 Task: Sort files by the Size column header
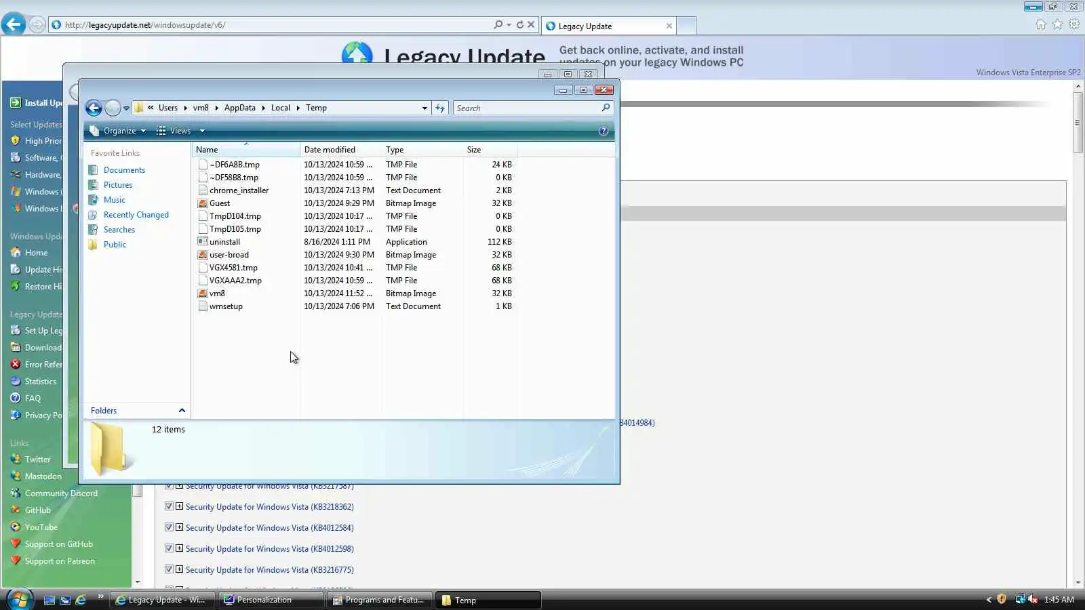[x=490, y=150]
